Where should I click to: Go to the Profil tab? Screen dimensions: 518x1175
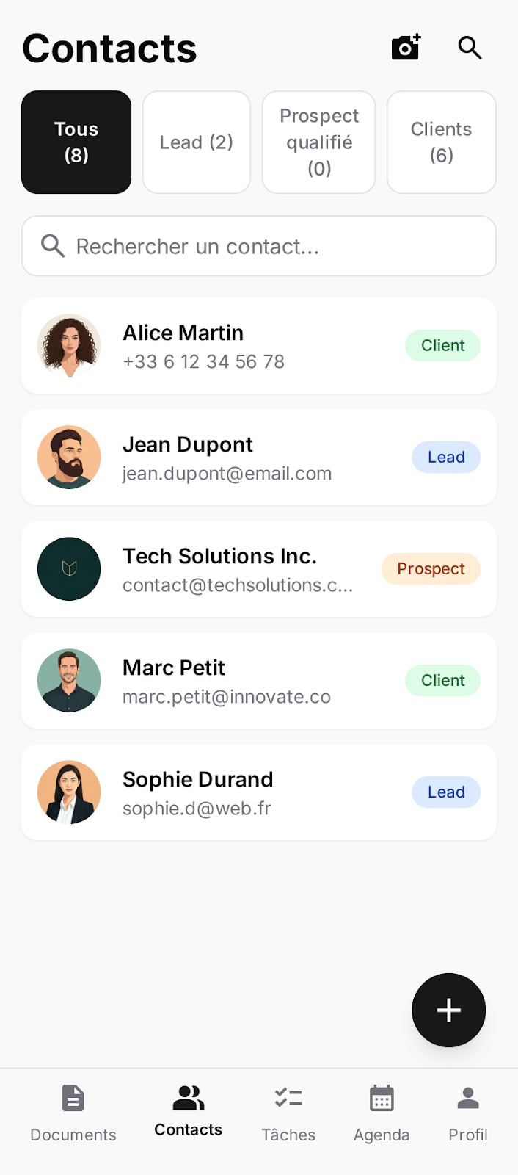click(467, 1113)
